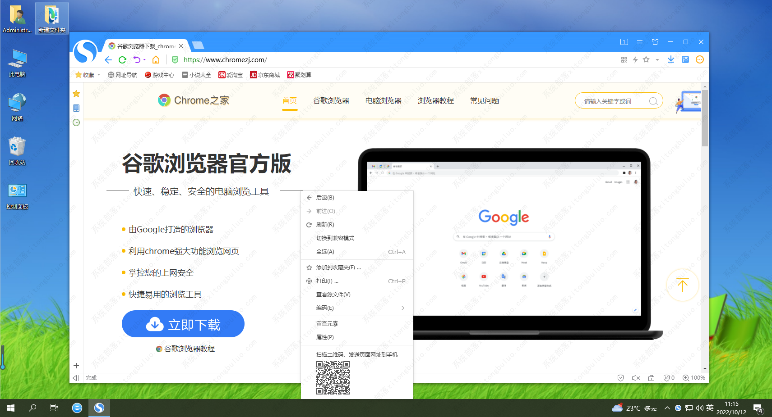Open the 常见问题 navigation link
772x417 pixels.
pyautogui.click(x=485, y=100)
